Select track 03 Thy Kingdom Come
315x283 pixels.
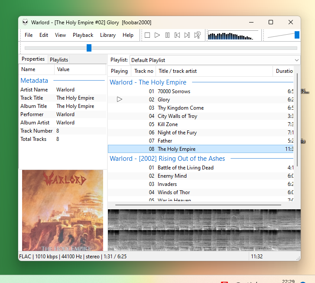(x=201, y=108)
